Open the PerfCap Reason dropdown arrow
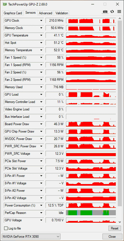Viewport: 124px width, 241px height. click(x=41, y=213)
